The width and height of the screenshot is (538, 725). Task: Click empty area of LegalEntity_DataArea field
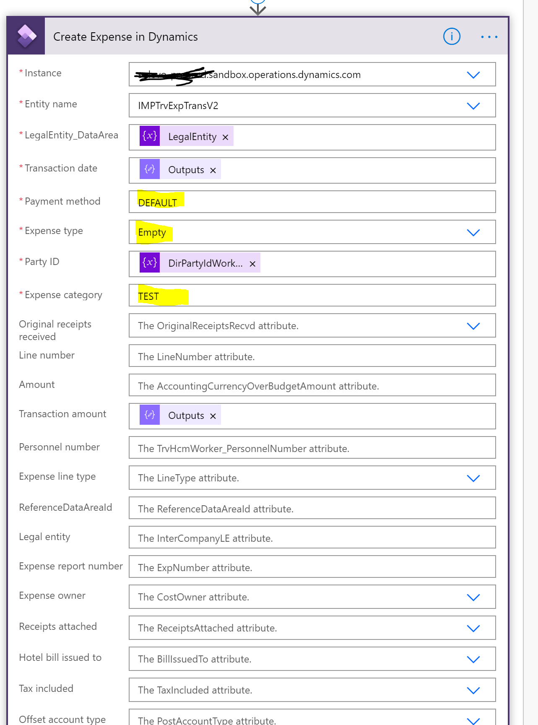coord(365,137)
